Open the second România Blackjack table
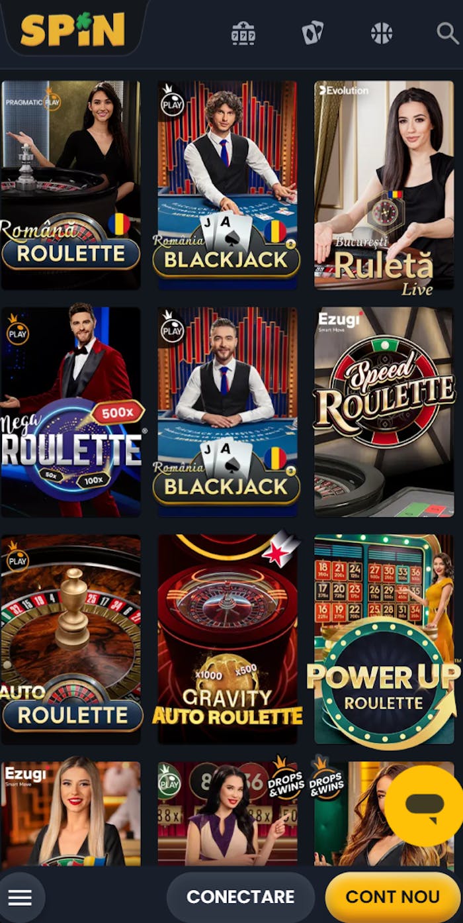This screenshot has height=923, width=463. [228, 412]
